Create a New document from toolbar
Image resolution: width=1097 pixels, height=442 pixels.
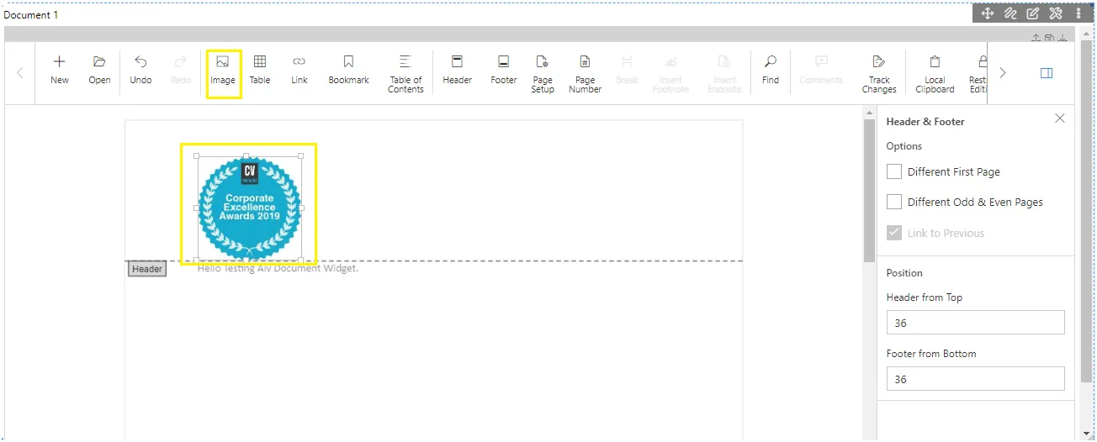(60, 71)
